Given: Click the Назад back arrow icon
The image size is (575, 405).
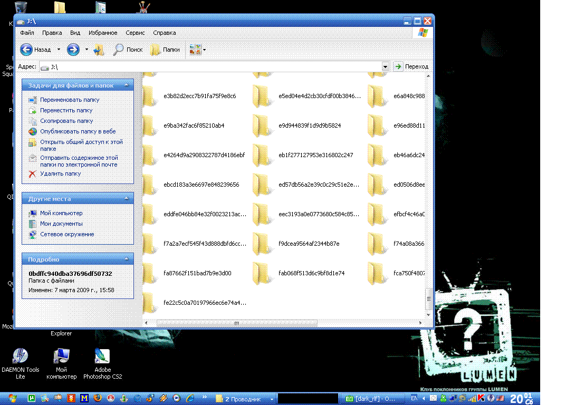Looking at the screenshot, I should pos(26,50).
